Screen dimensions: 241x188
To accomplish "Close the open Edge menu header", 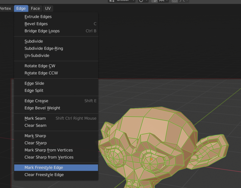I will click(x=21, y=8).
